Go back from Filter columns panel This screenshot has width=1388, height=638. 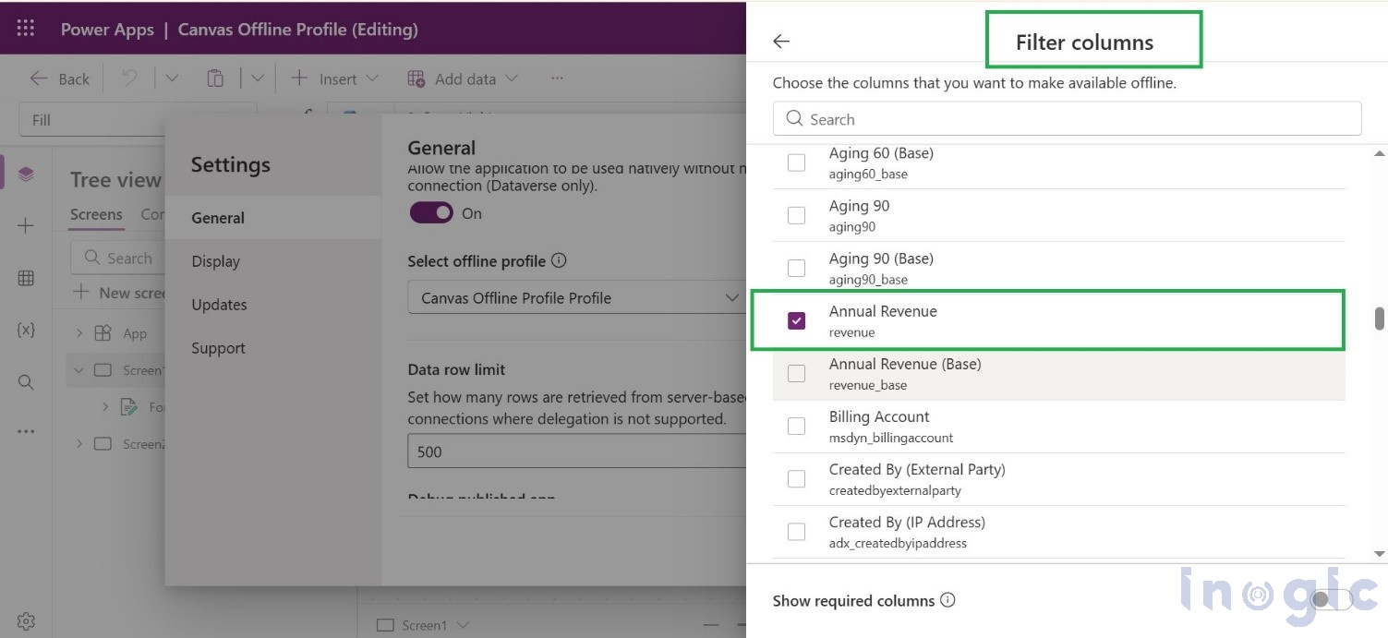pyautogui.click(x=781, y=41)
